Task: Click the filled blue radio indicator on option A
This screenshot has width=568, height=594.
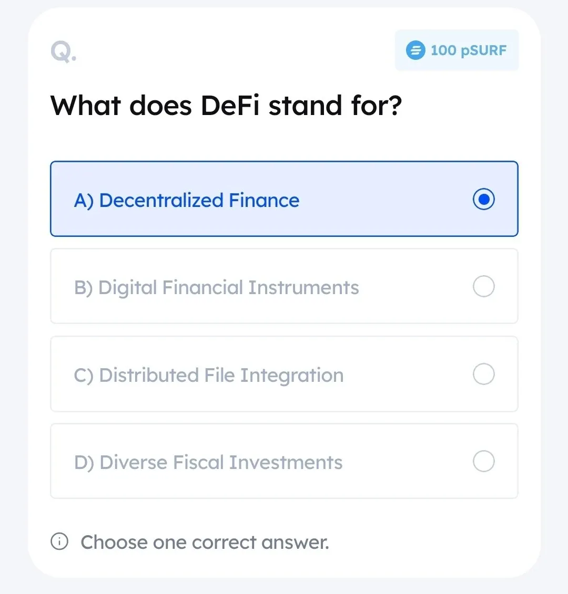Action: (x=483, y=199)
